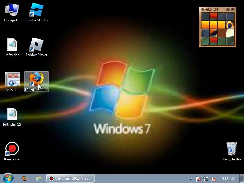Select the Computer desktop icon

(x=12, y=13)
